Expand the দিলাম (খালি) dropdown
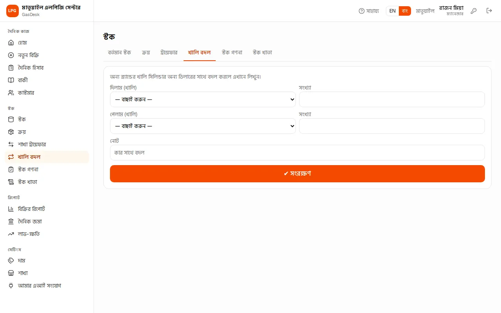This screenshot has height=313, width=501. point(203,99)
